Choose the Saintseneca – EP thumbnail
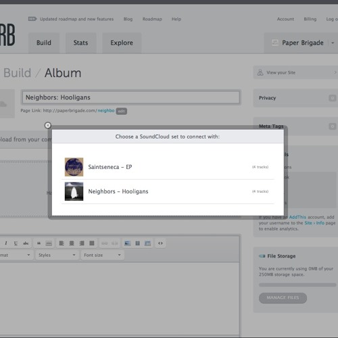Screen dimensions: 338x338 (x=74, y=167)
